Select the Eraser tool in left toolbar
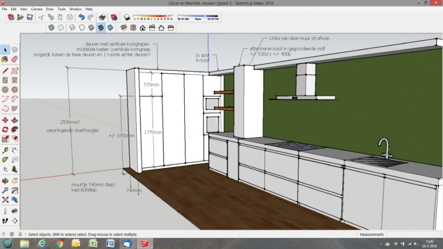This screenshot has width=443, height=249. coord(14,59)
